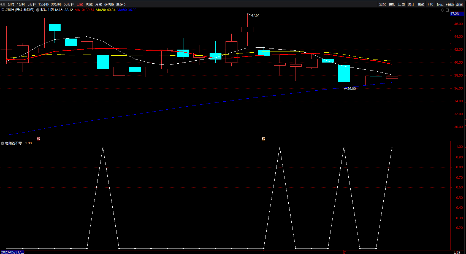Click the orange 榜 event marker
Viewport: 466px width, 254px height.
(263, 139)
